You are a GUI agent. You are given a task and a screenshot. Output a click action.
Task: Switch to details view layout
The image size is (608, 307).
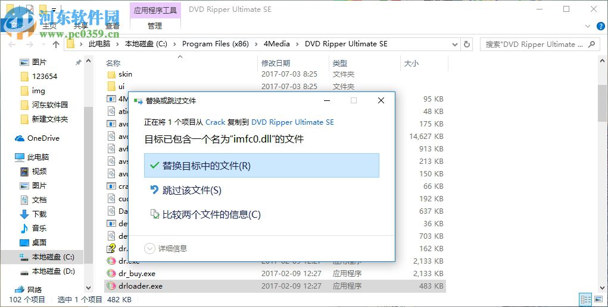coord(586,299)
